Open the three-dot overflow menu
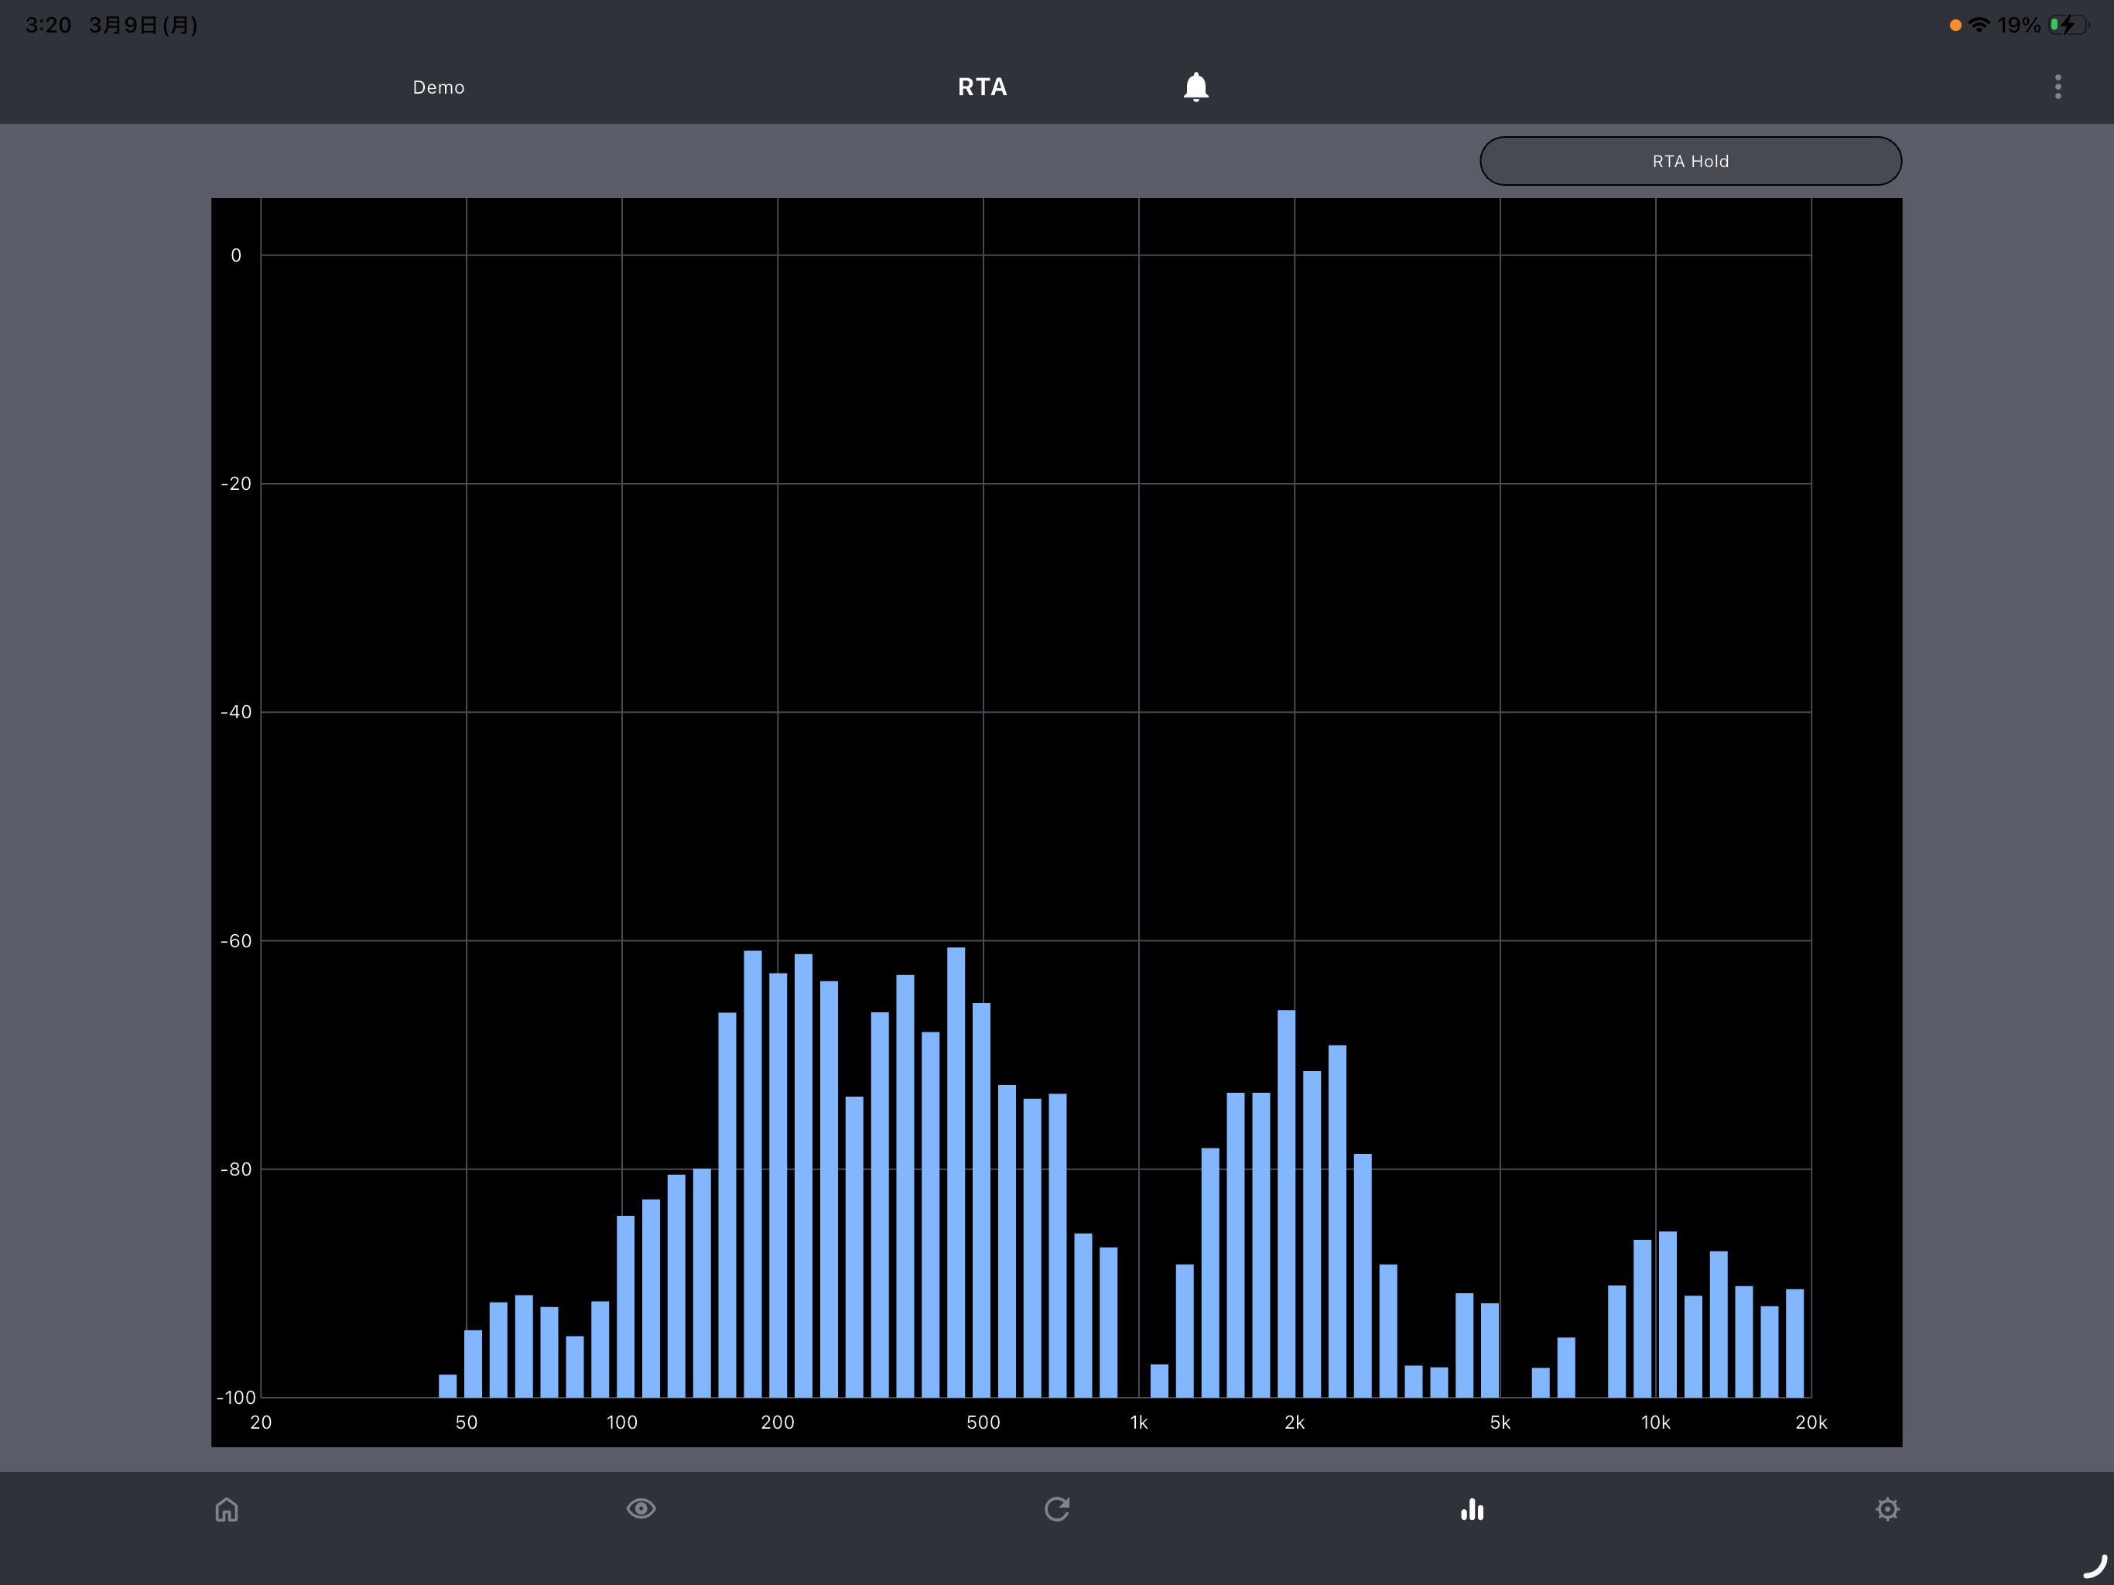This screenshot has width=2114, height=1585. pyautogui.click(x=2058, y=87)
